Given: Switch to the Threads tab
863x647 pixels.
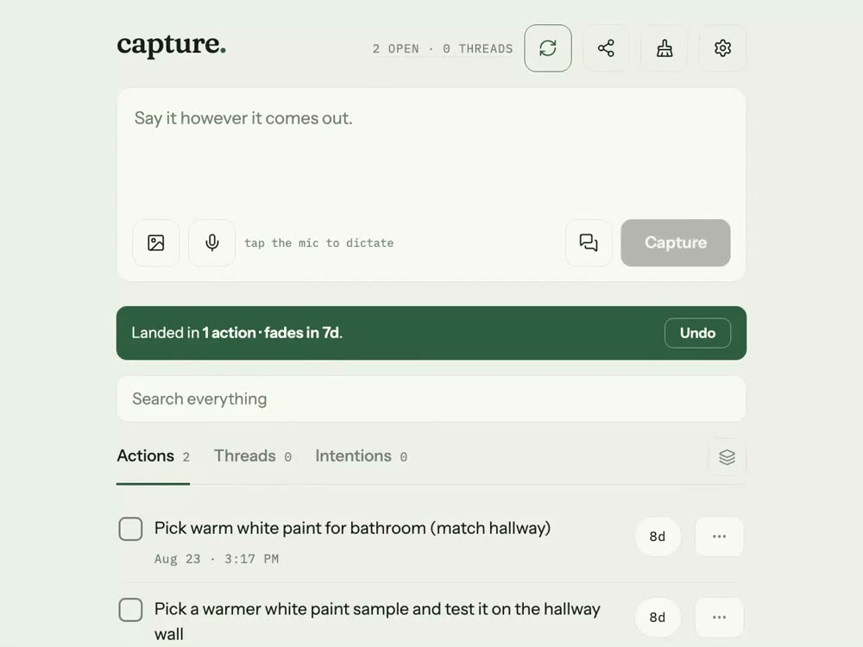Looking at the screenshot, I should pyautogui.click(x=253, y=456).
